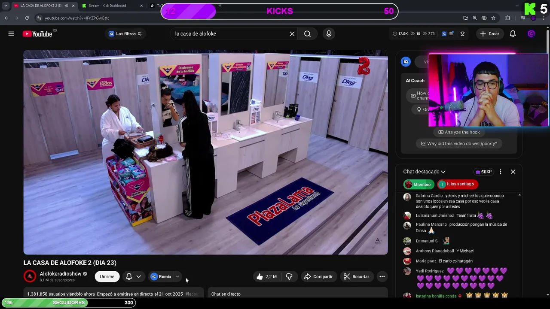The width and height of the screenshot is (550, 309).
Task: Open more actions three-dot menu under video
Action: [382, 277]
